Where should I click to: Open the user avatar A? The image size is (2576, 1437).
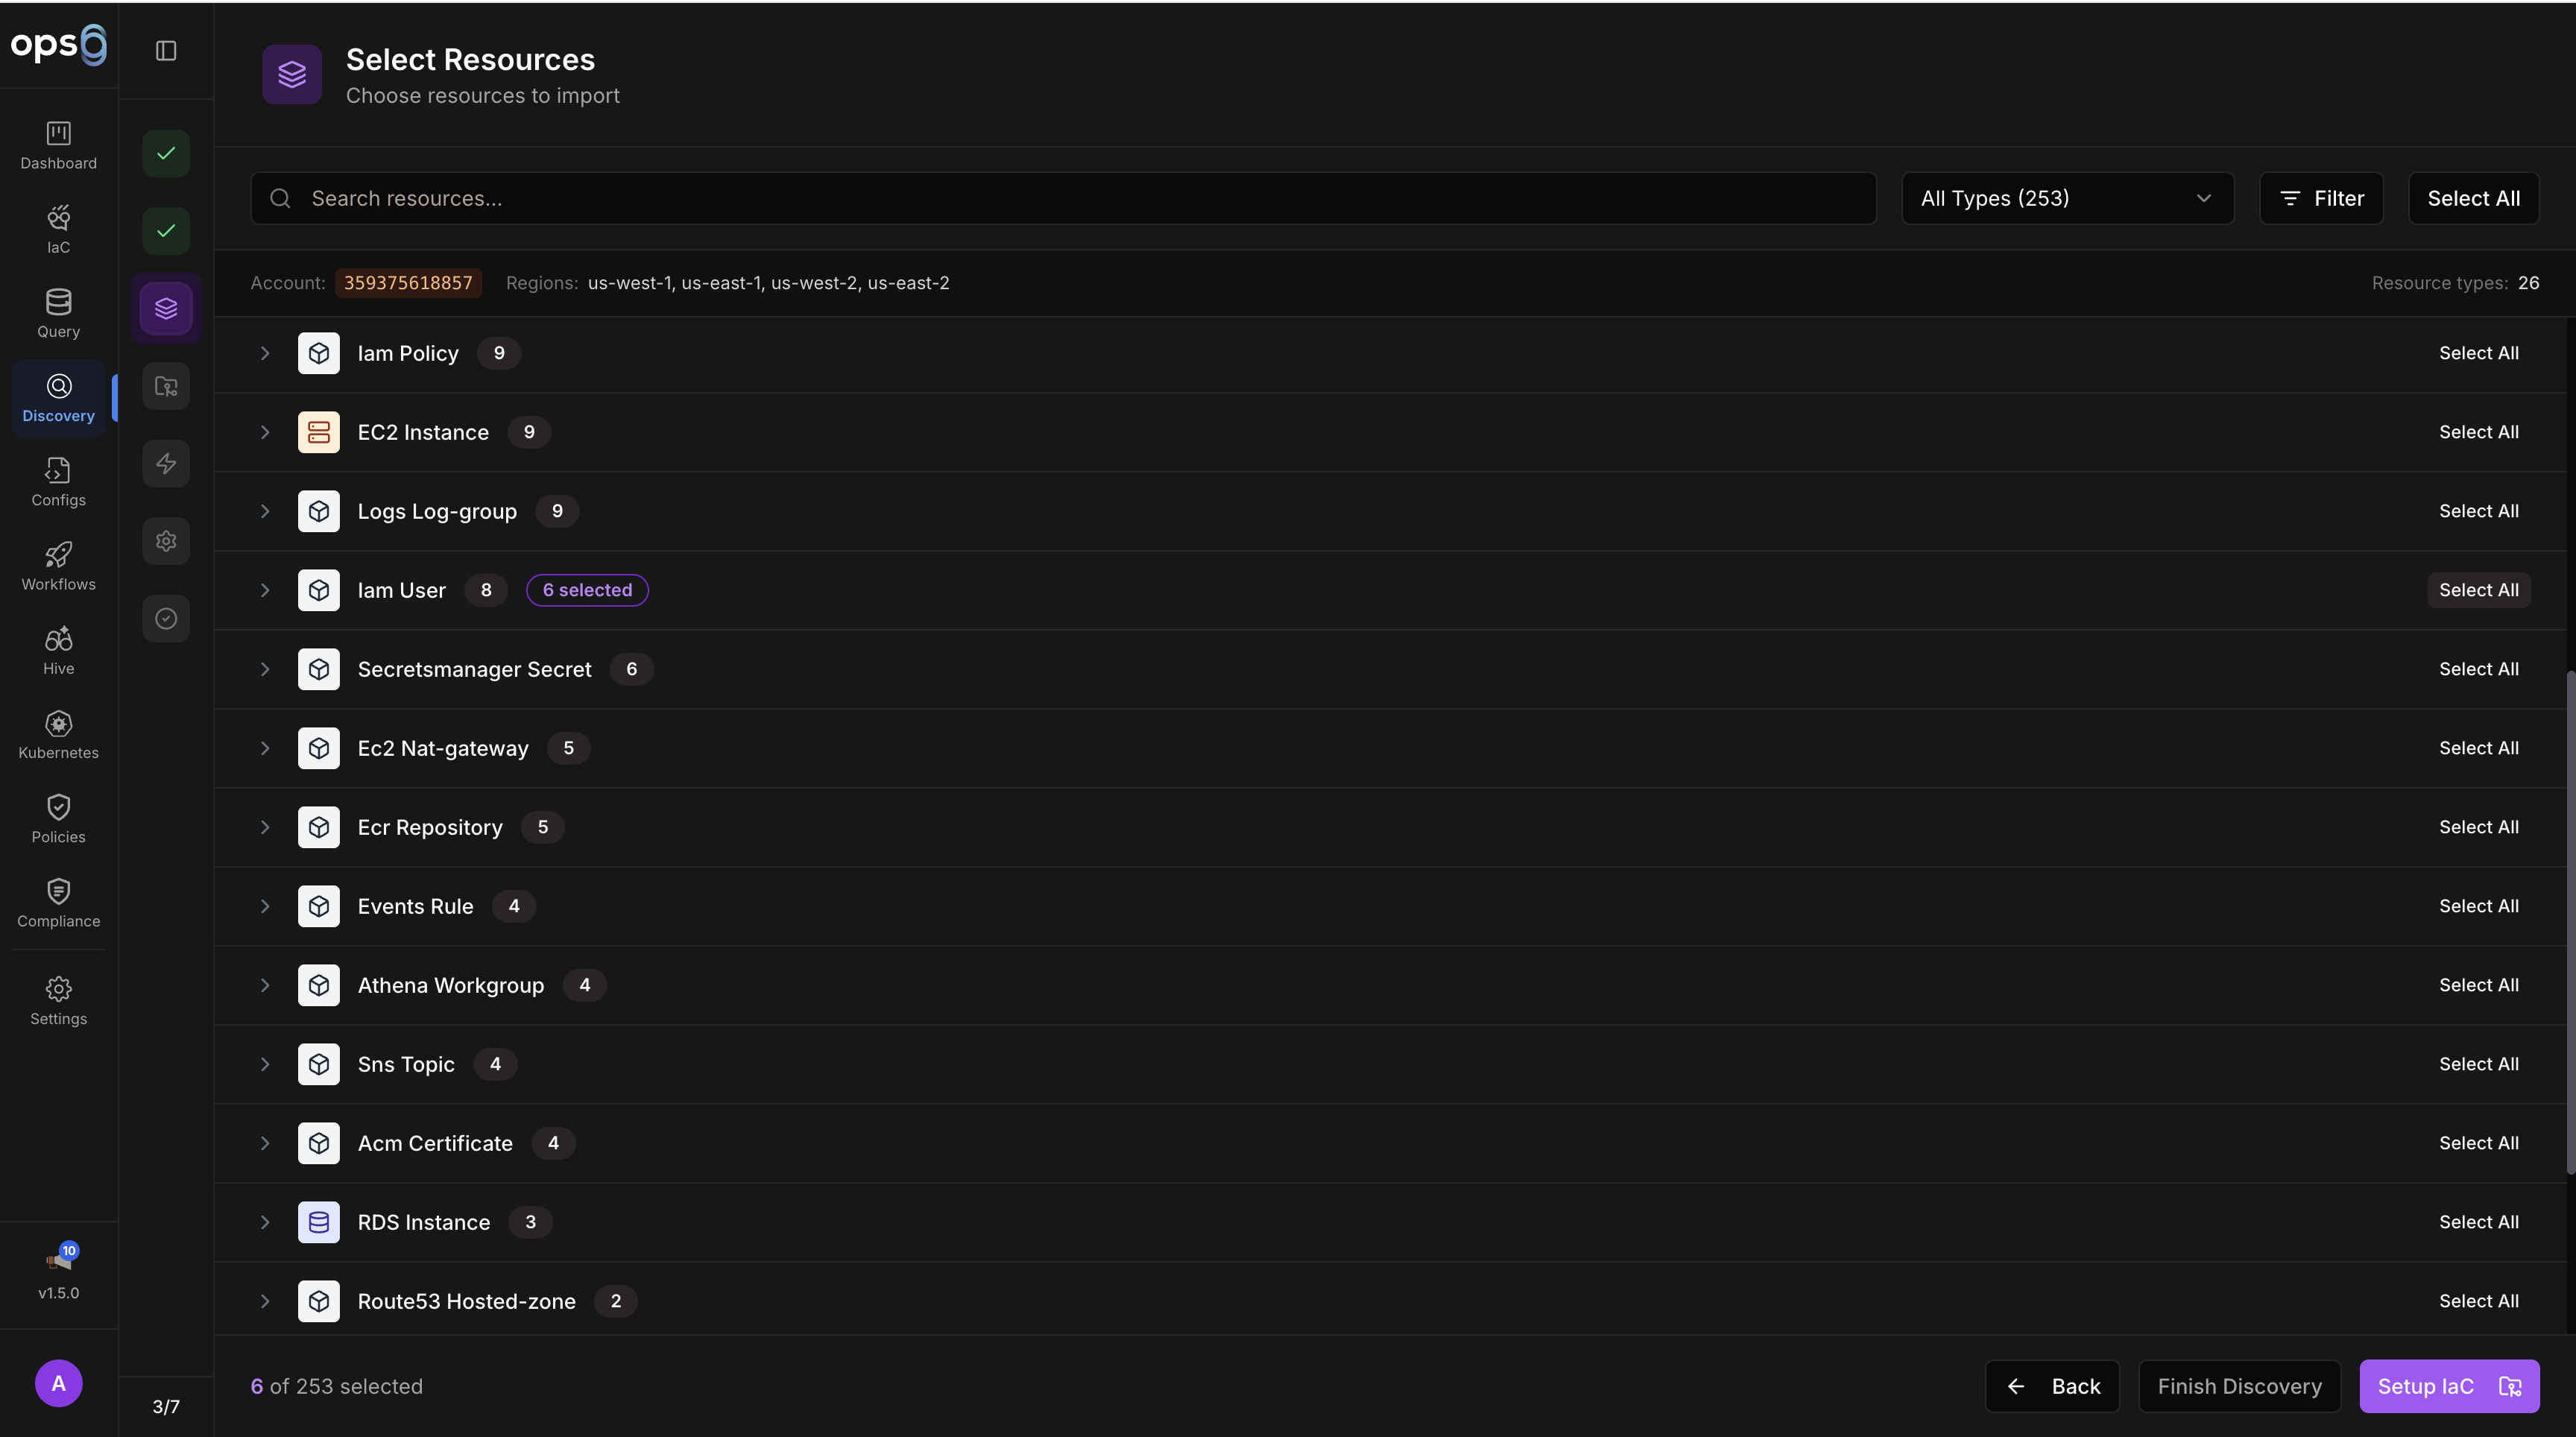coord(58,1384)
